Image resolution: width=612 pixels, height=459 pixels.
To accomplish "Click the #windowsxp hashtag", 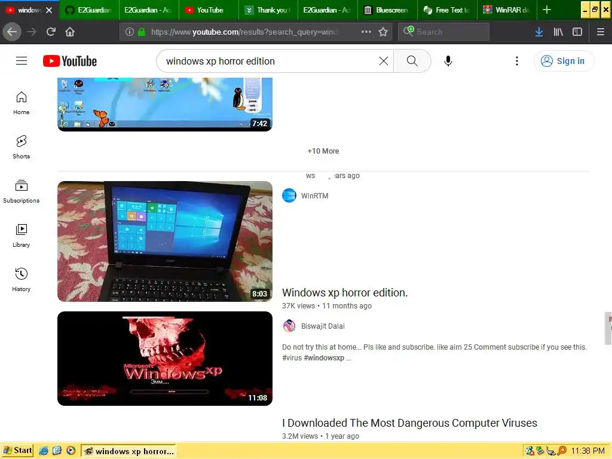I will tap(324, 358).
